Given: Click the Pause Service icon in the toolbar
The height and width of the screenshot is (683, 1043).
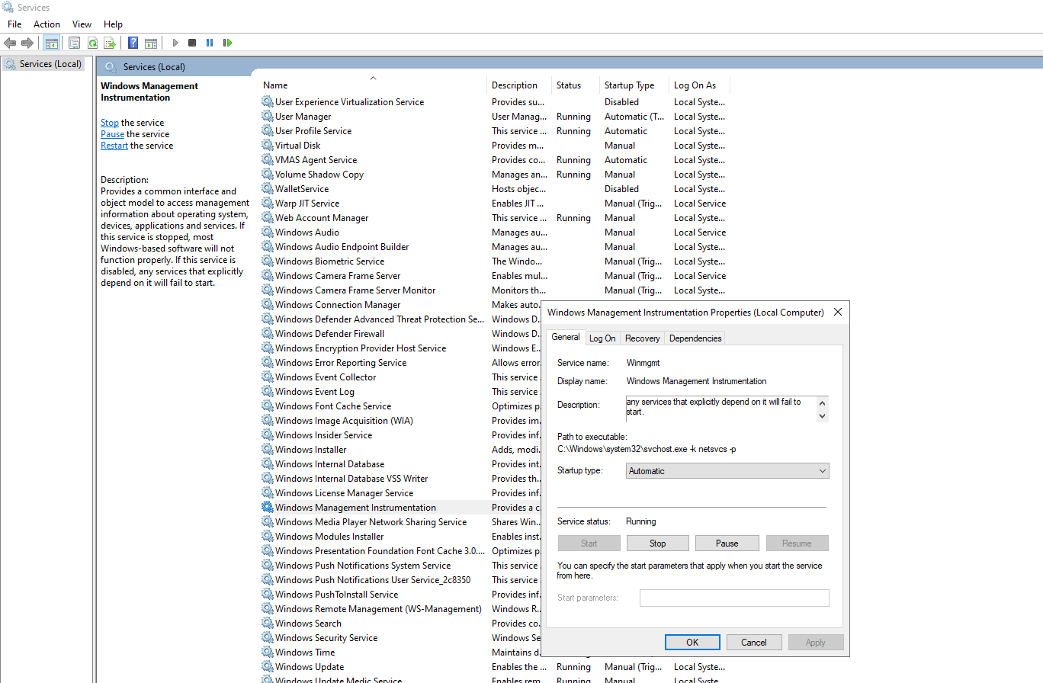Looking at the screenshot, I should (210, 43).
